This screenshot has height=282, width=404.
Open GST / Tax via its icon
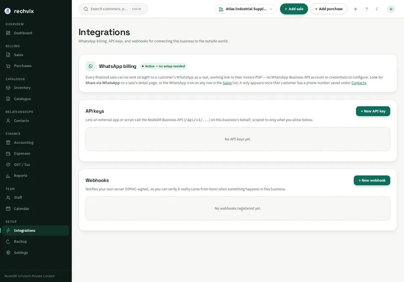click(x=8, y=165)
